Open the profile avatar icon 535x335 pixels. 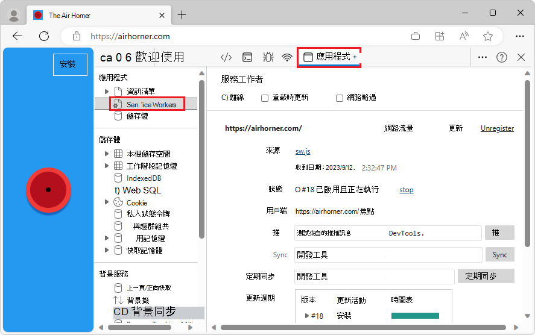(14, 15)
